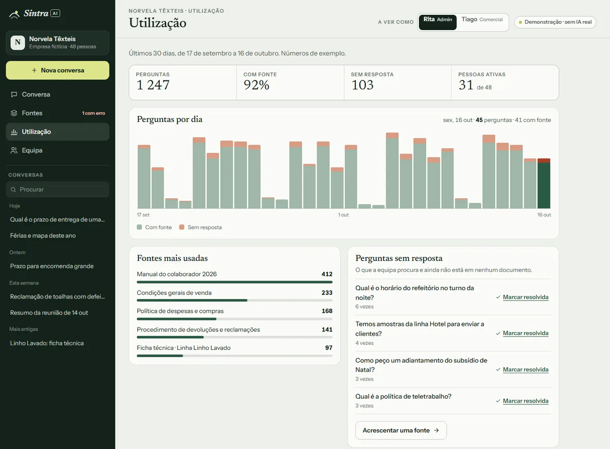The image size is (610, 449).
Task: Mark the refeitório question as resolvida
Action: point(526,297)
